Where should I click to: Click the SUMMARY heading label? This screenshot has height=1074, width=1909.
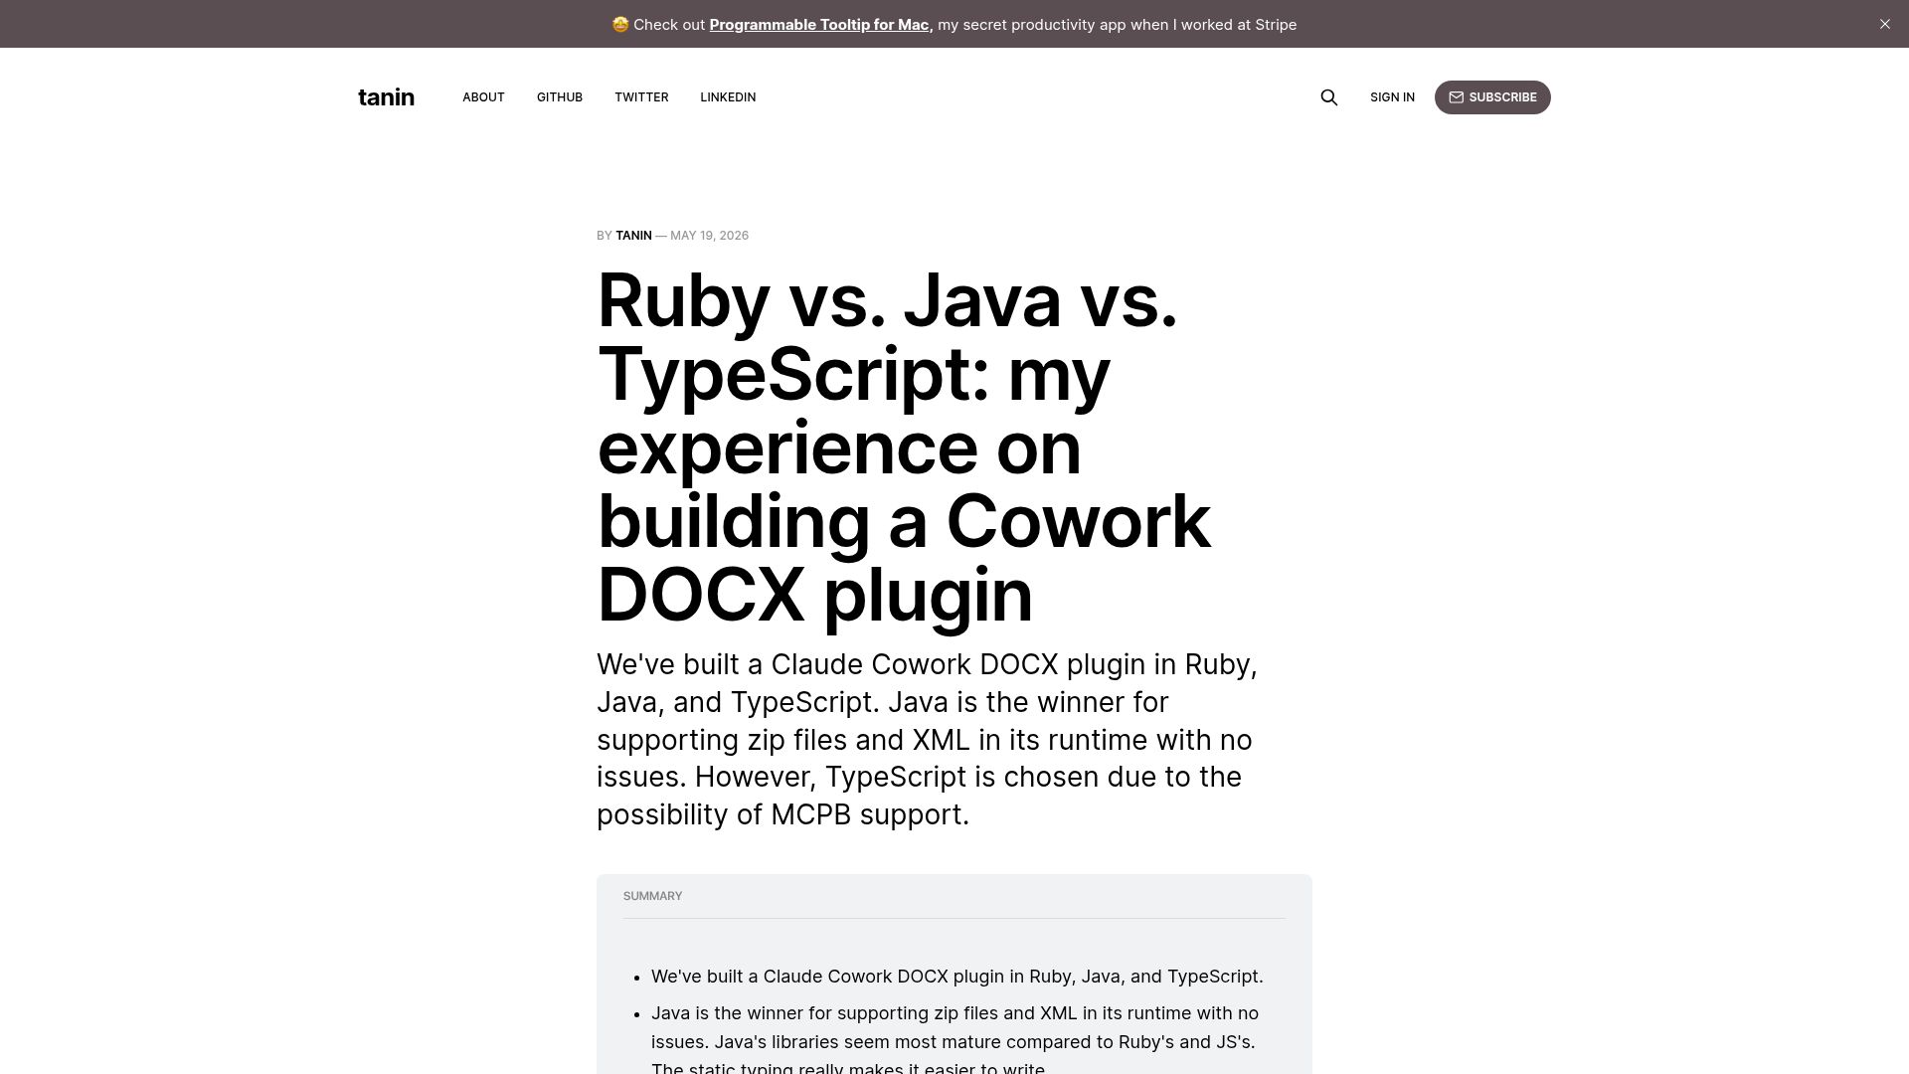(652, 896)
